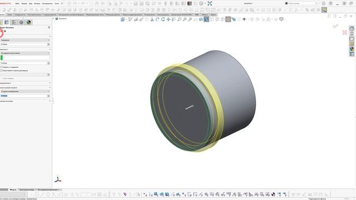Viewport: 356px width, 200px height.
Task: Select Hidden Lines Removed display cube
Action: [x=212, y=19]
